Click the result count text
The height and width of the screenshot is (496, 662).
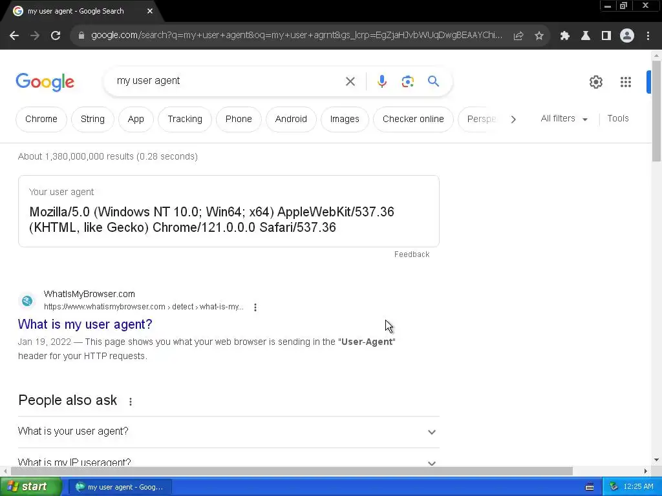108,156
